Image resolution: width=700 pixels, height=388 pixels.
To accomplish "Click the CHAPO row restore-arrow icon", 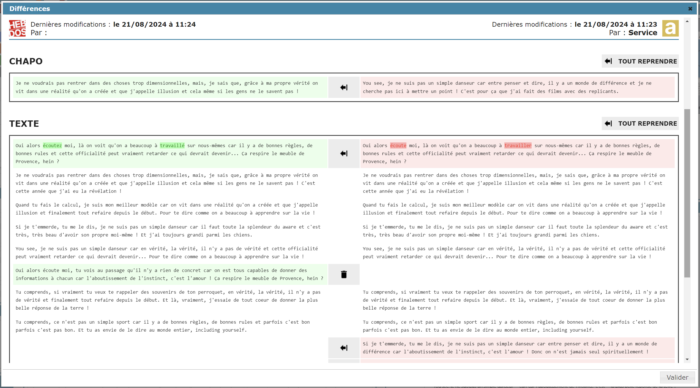I will 344,87.
